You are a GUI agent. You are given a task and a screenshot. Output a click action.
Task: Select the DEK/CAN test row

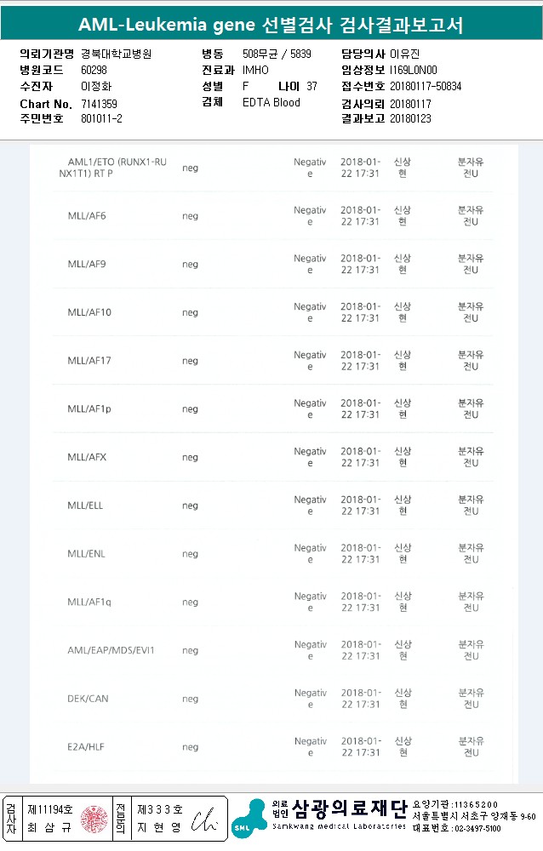coord(88,700)
